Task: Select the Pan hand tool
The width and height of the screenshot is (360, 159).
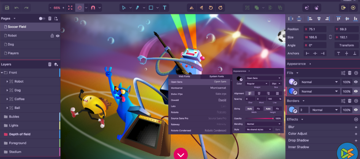Action: [80, 8]
